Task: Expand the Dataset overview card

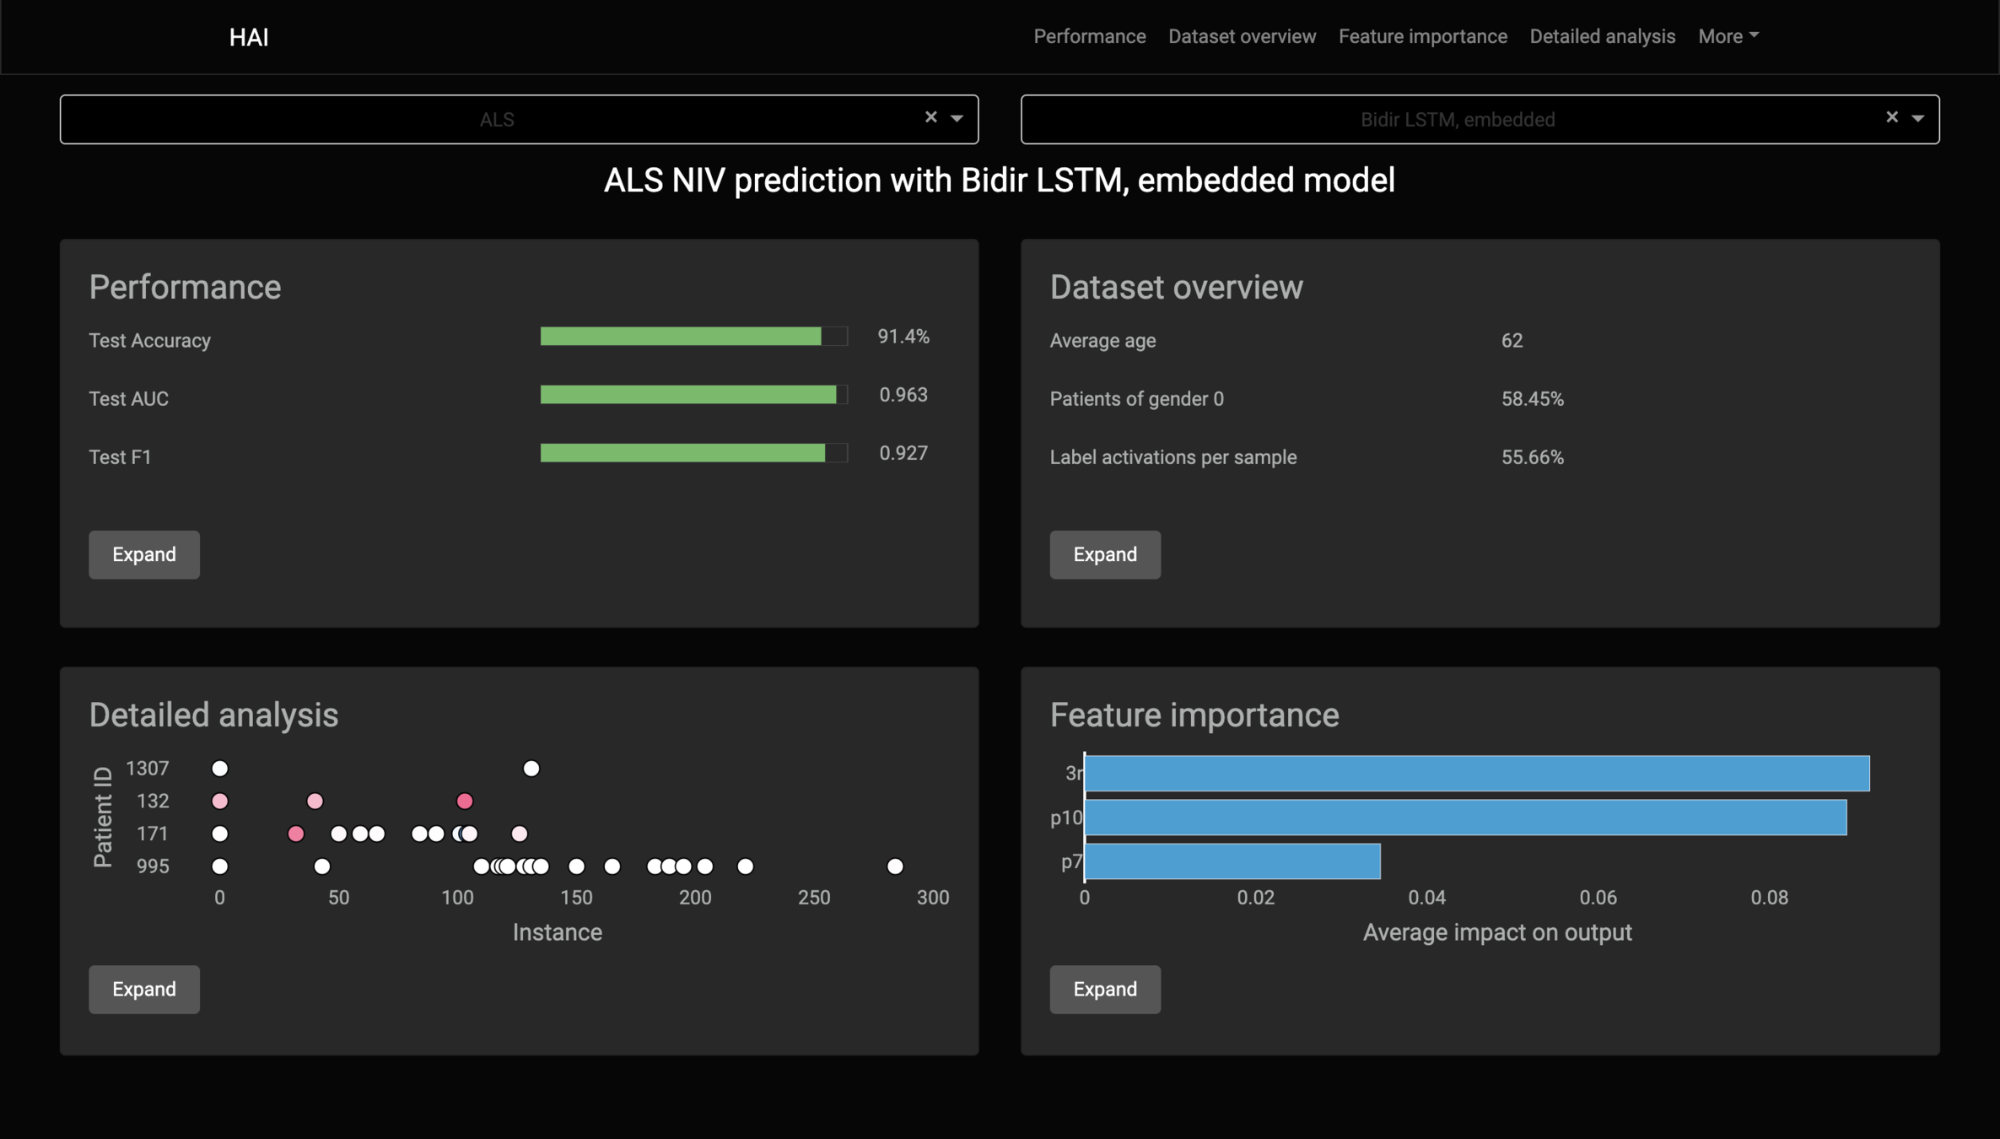Action: pos(1104,554)
